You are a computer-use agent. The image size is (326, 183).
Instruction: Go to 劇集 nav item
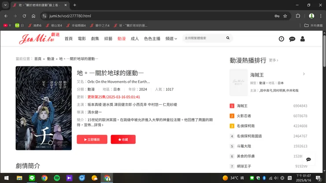click(x=95, y=39)
